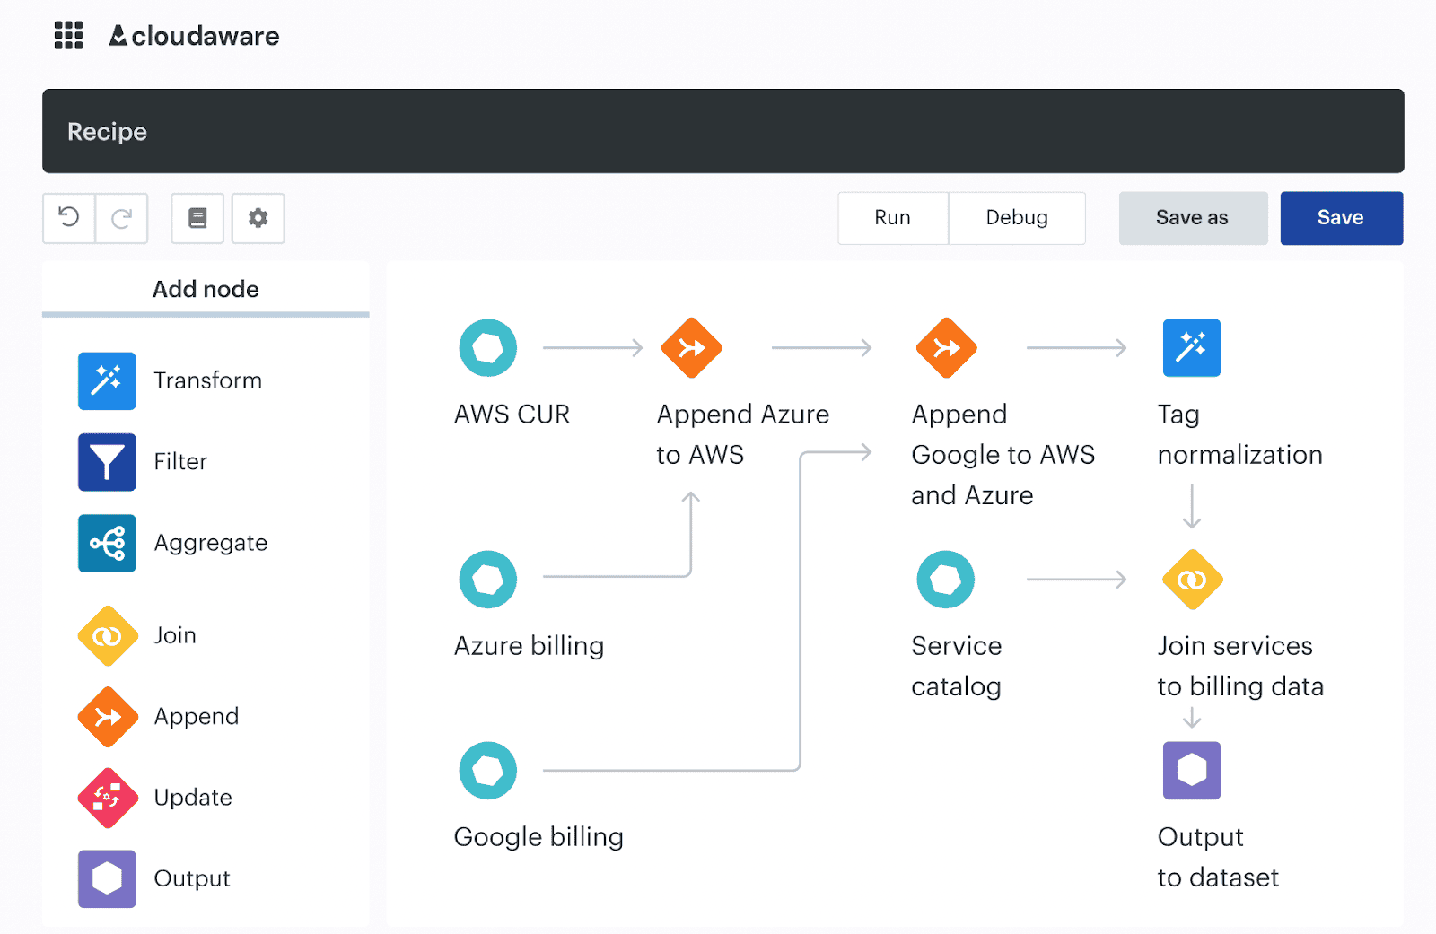This screenshot has width=1436, height=934.
Task: Select the Azure billing dataset node
Action: coord(488,580)
